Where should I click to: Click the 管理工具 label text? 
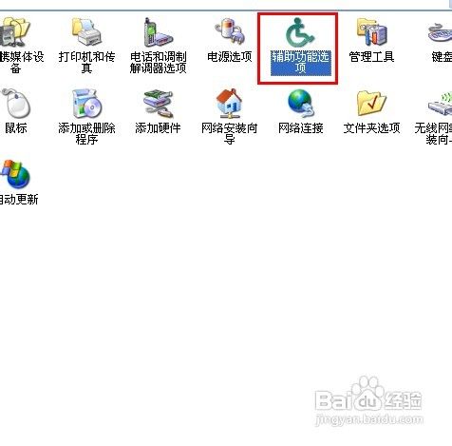(371, 57)
